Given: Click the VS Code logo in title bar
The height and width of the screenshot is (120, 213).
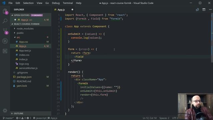Looking at the screenshot, I should coord(4,3).
